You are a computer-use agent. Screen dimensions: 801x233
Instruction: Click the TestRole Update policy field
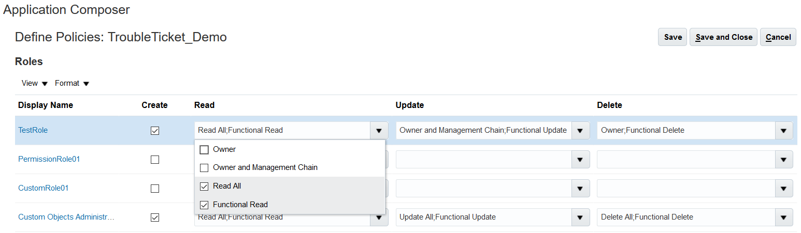483,131
